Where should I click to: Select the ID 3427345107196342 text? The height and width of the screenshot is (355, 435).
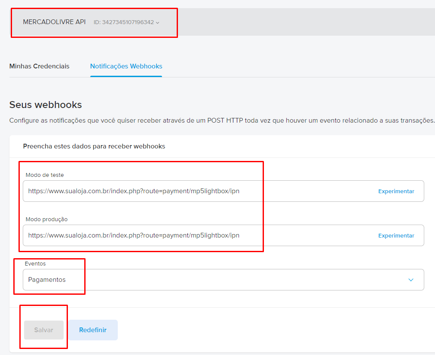(123, 22)
